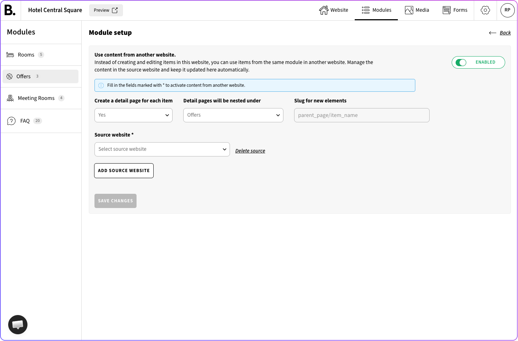
Task: Click the Offers count badge 3
Action: click(37, 76)
